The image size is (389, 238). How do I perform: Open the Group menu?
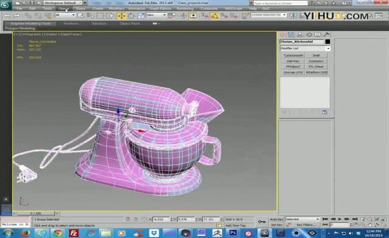point(64,9)
